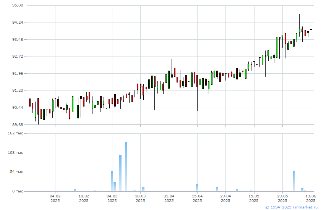Click the date label 29.04 2025
This screenshot has height=210, width=321.
(225, 198)
